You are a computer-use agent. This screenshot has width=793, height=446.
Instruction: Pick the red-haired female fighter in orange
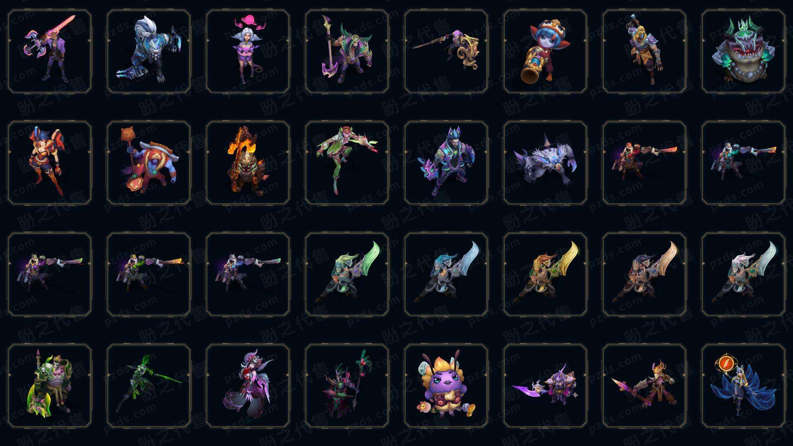(x=50, y=163)
